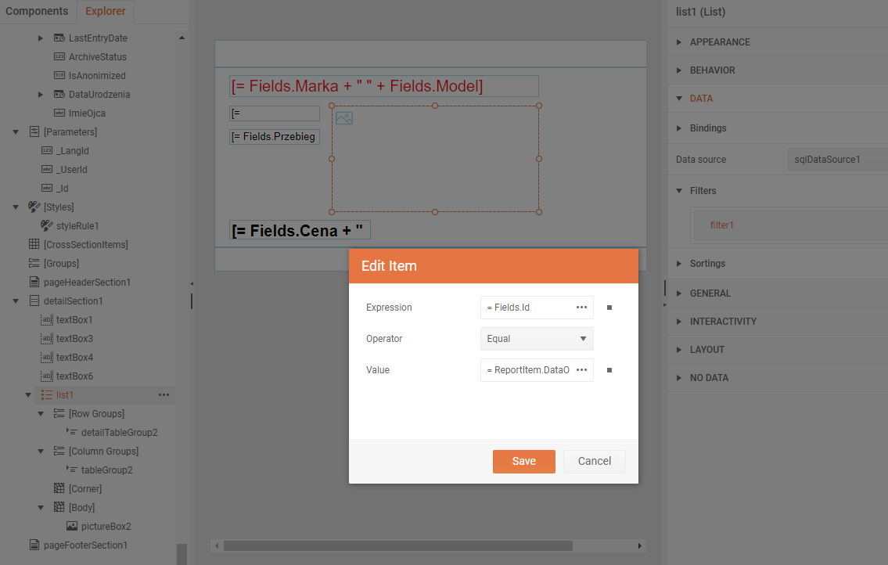This screenshot has height=565, width=888.
Task: Cancel the Edit Item dialog
Action: click(x=594, y=462)
